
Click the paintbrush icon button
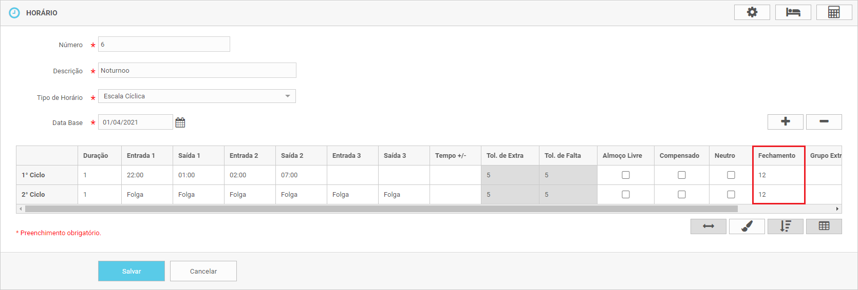click(x=747, y=226)
